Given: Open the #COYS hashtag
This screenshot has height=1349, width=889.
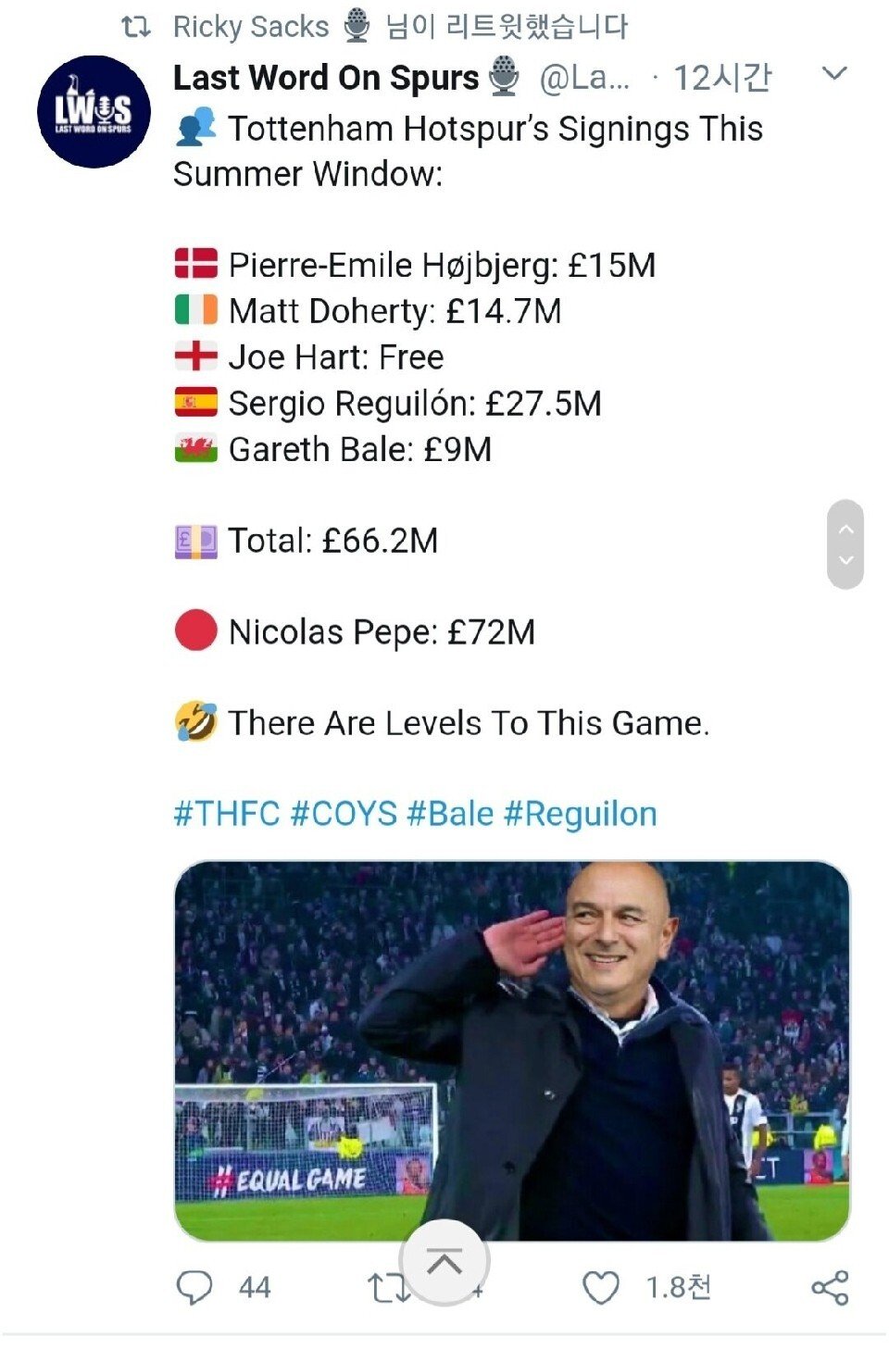Looking at the screenshot, I should pyautogui.click(x=344, y=814).
